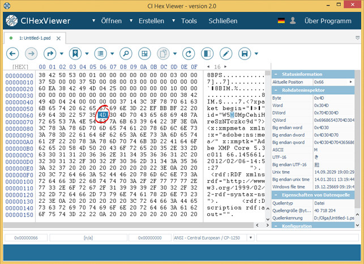The height and width of the screenshot is (264, 364).
Task: Click the DWord value 0x704D304D
Action: (326, 113)
